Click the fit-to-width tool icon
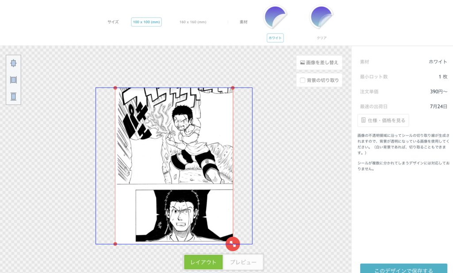This screenshot has height=273, width=453. [13, 80]
